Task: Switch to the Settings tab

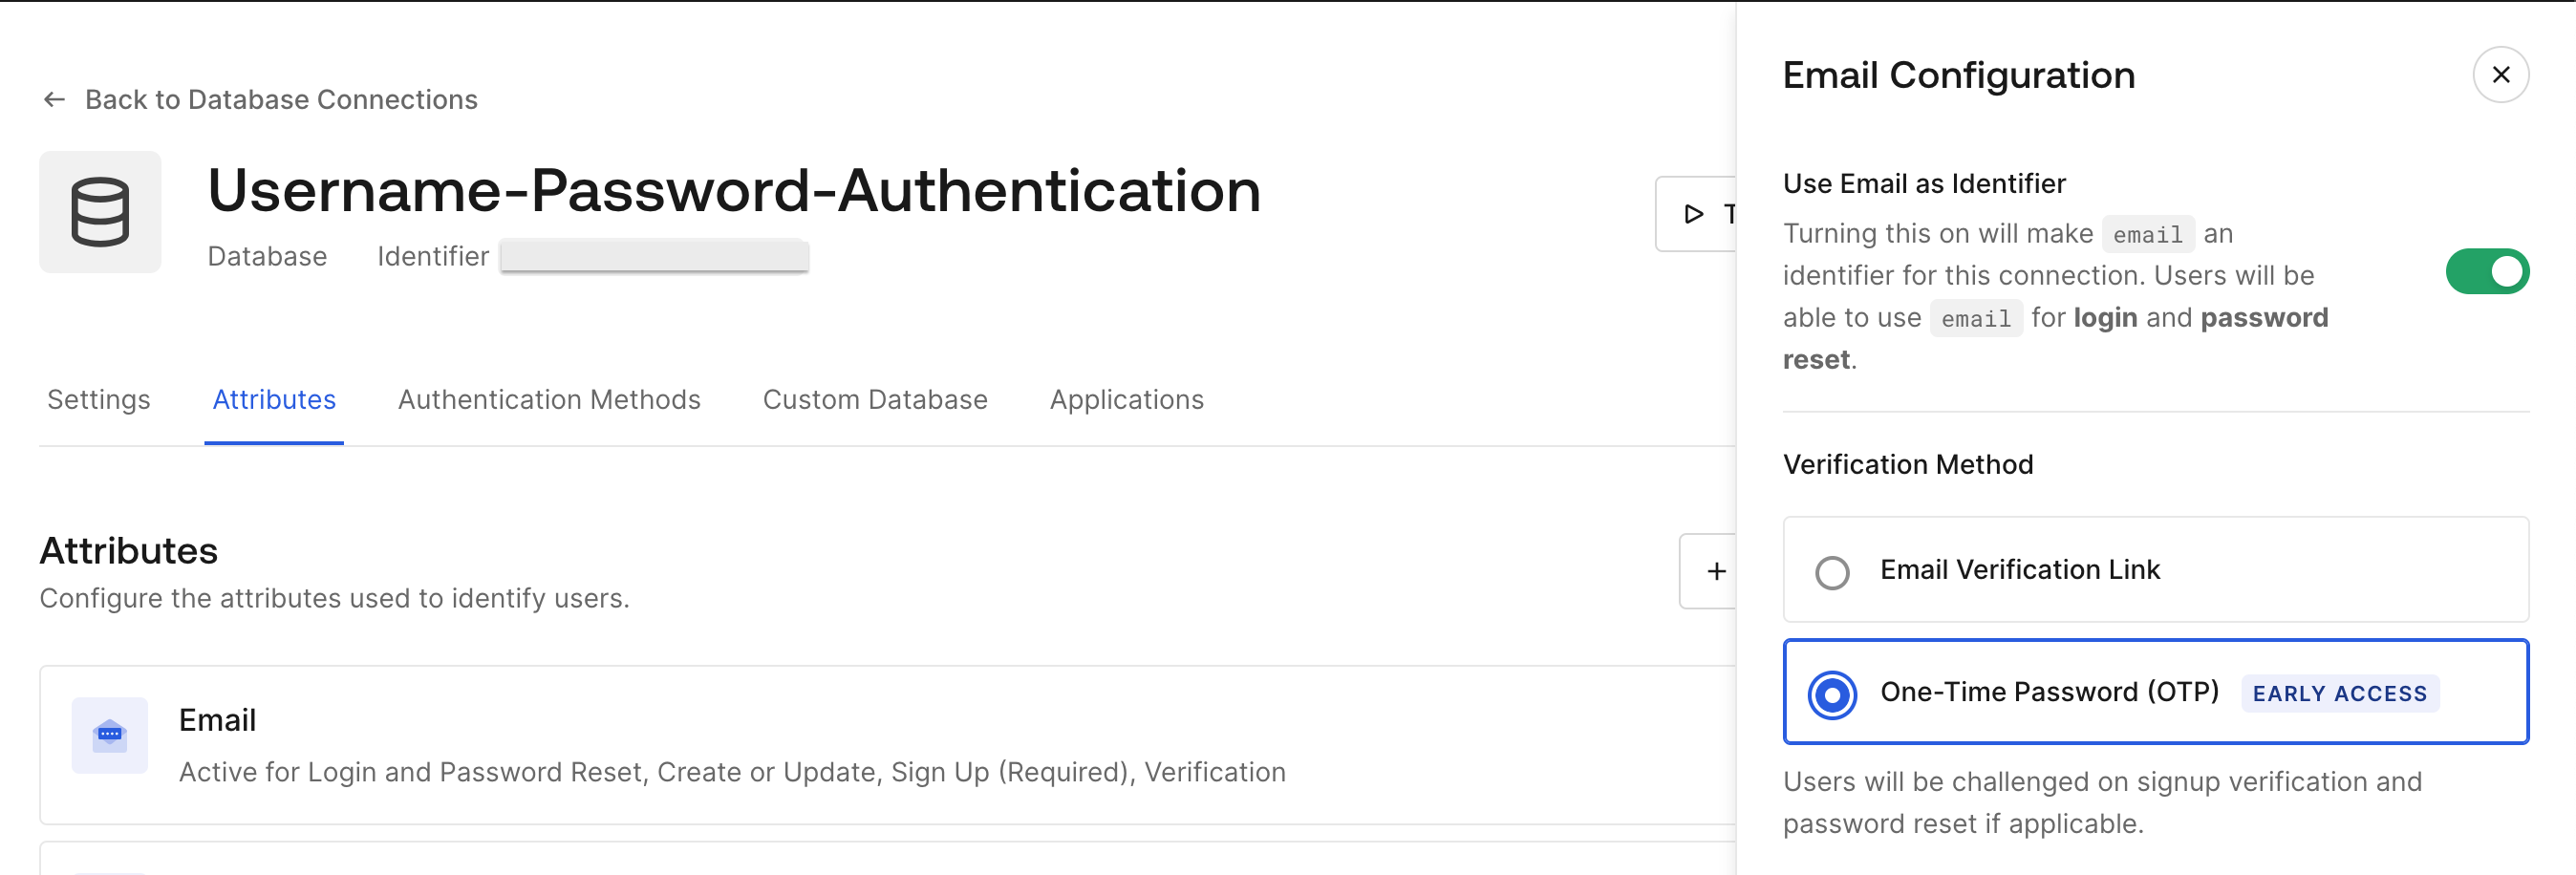Action: 98,399
